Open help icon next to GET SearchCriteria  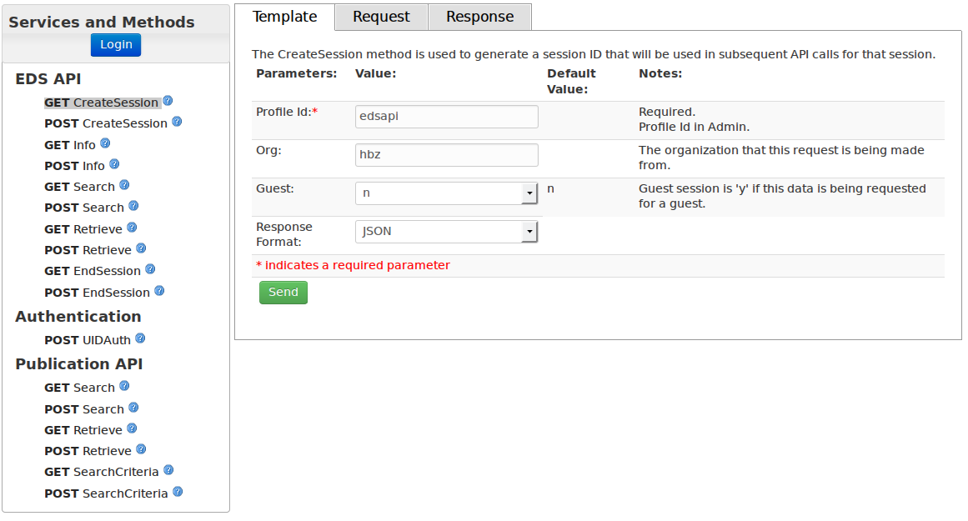click(168, 470)
